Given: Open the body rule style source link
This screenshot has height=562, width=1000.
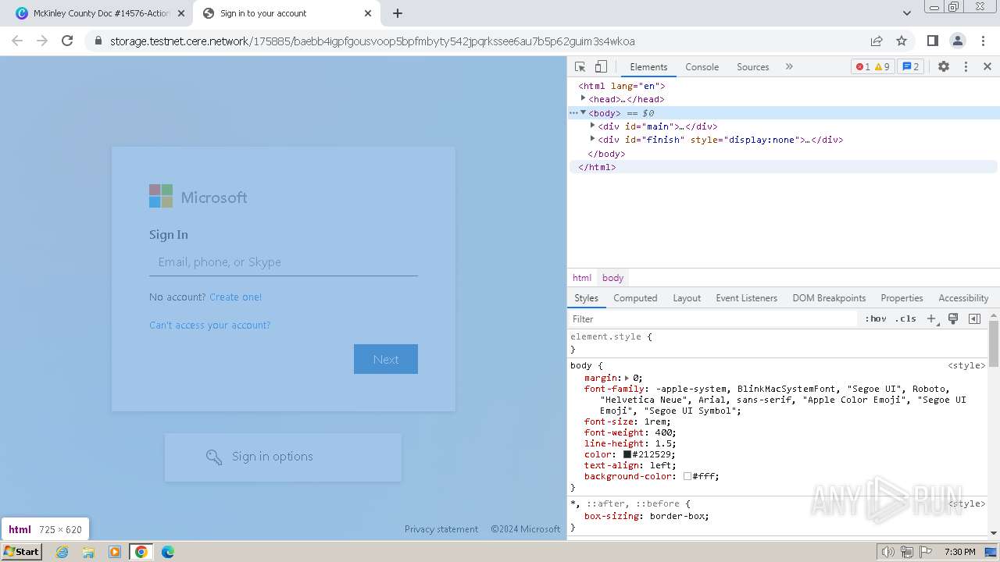Looking at the screenshot, I should point(966,365).
